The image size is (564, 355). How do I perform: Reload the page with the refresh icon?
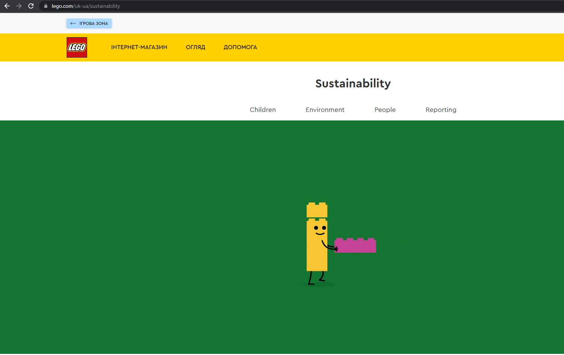click(x=31, y=6)
